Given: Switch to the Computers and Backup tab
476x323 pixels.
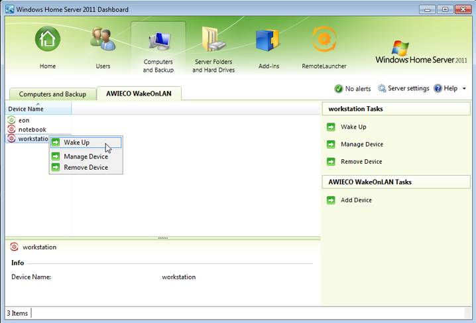Looking at the screenshot, I should [53, 94].
